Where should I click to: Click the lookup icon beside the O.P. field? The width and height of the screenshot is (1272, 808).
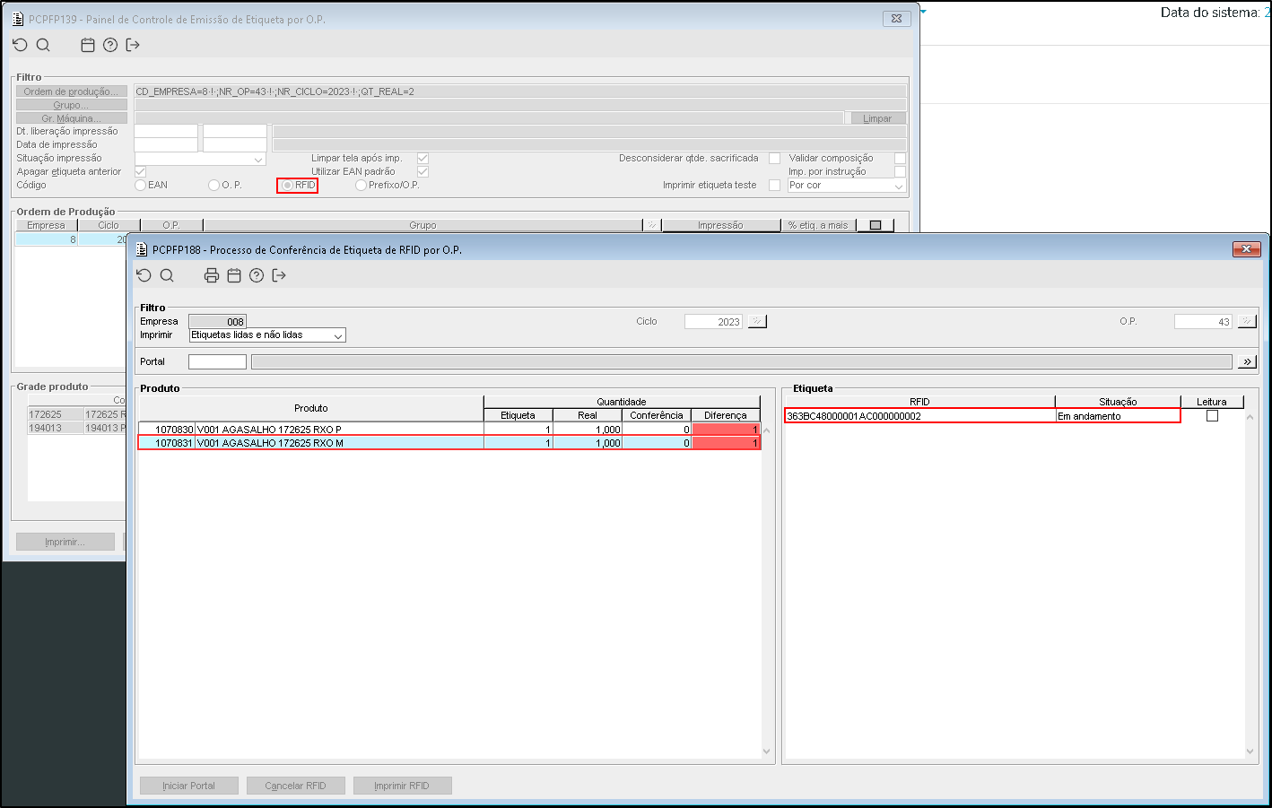[1247, 321]
